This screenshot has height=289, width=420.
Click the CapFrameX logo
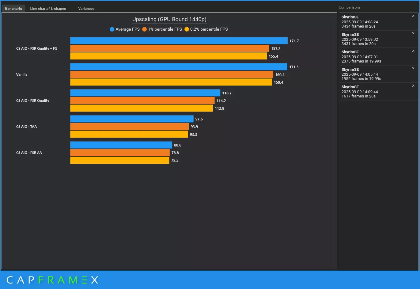52,280
